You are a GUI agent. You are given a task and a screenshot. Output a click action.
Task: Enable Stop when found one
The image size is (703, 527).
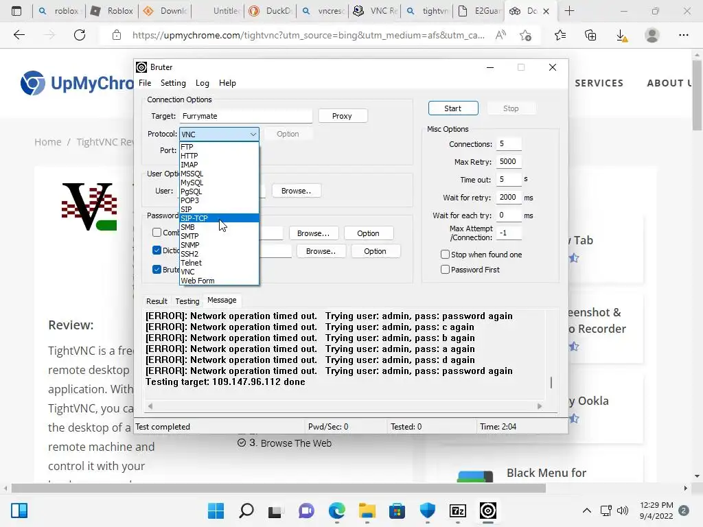click(x=445, y=255)
